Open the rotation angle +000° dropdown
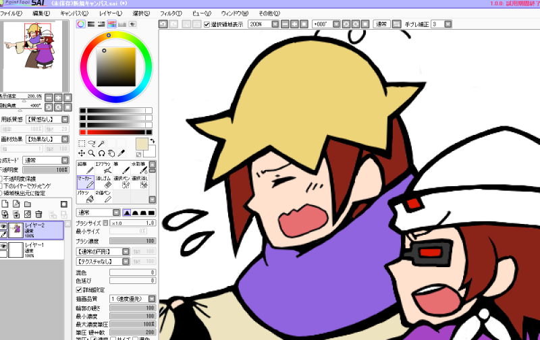This screenshot has width=540, height=340. (x=336, y=24)
